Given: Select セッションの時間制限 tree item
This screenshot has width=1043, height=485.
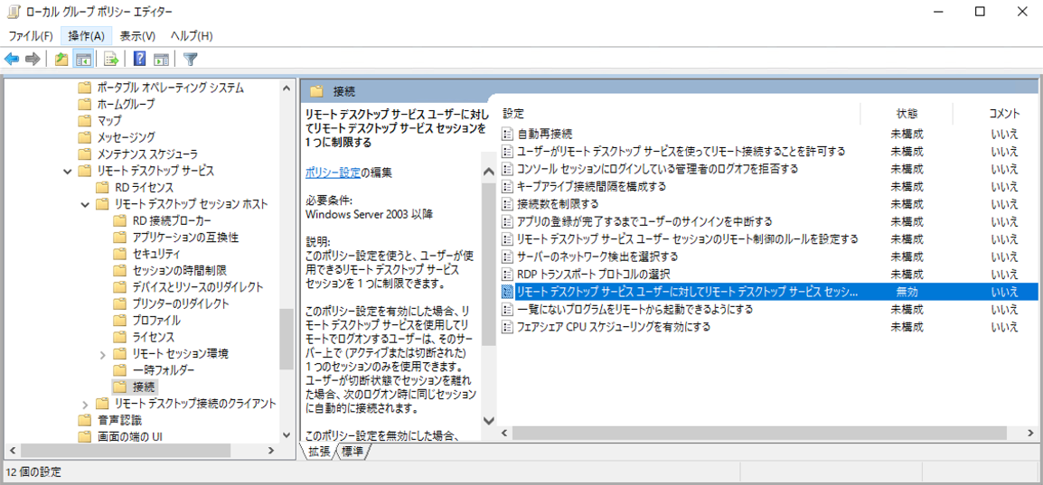Looking at the screenshot, I should [x=180, y=270].
